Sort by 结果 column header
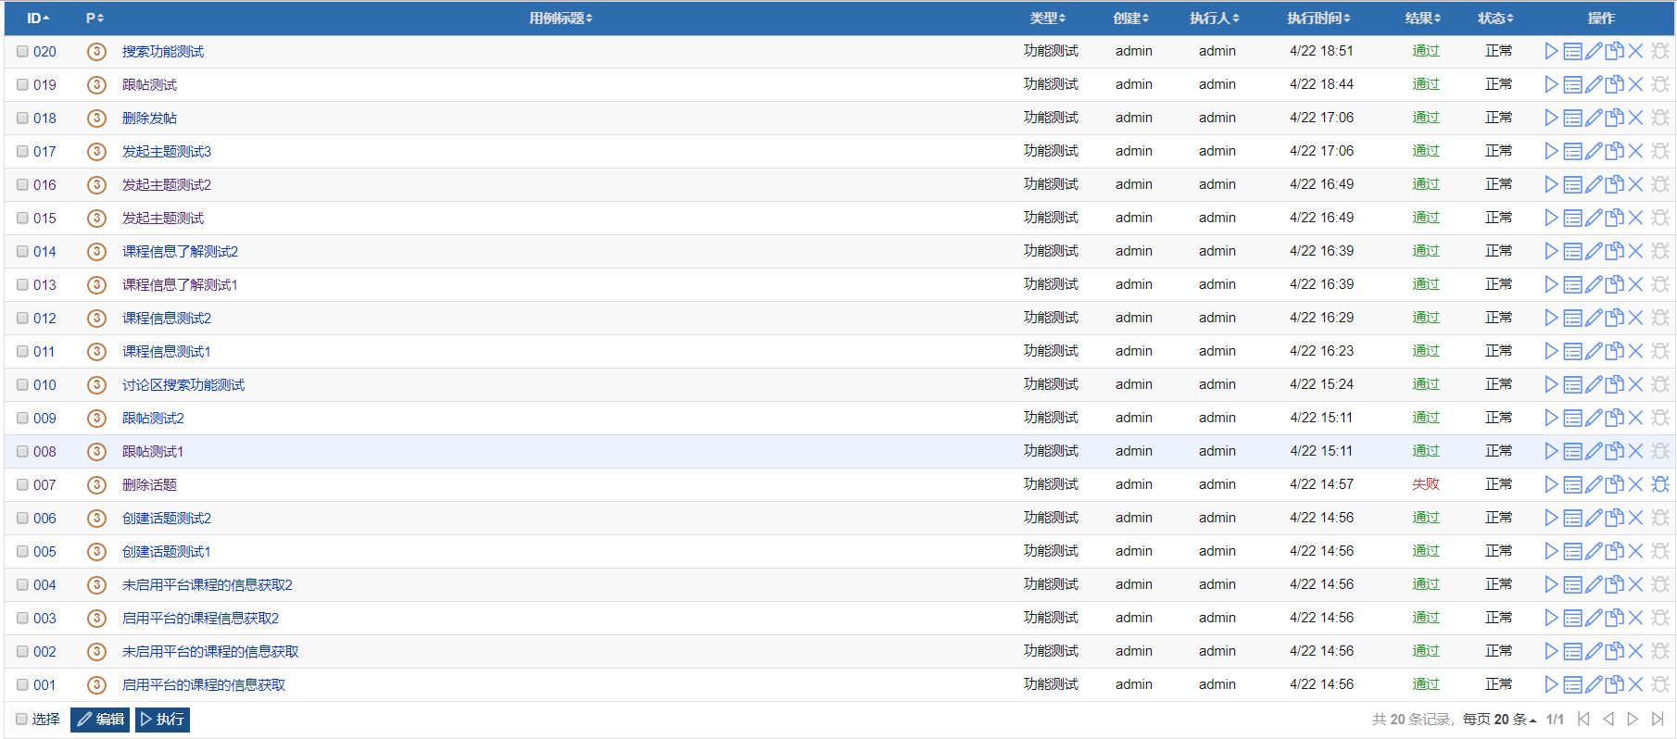 [1423, 19]
